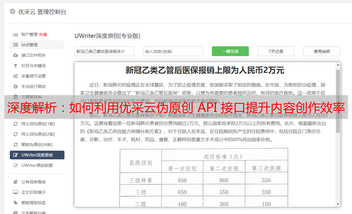Open 同义词伪原创[1版] from the sidebar
Screen dimensions: 352x214
pos(38,124)
